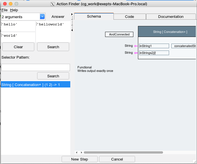Switch to the Code tab
This screenshot has width=197, height=164.
click(x=129, y=17)
